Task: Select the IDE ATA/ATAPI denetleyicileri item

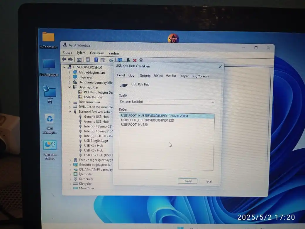Action: (96, 169)
